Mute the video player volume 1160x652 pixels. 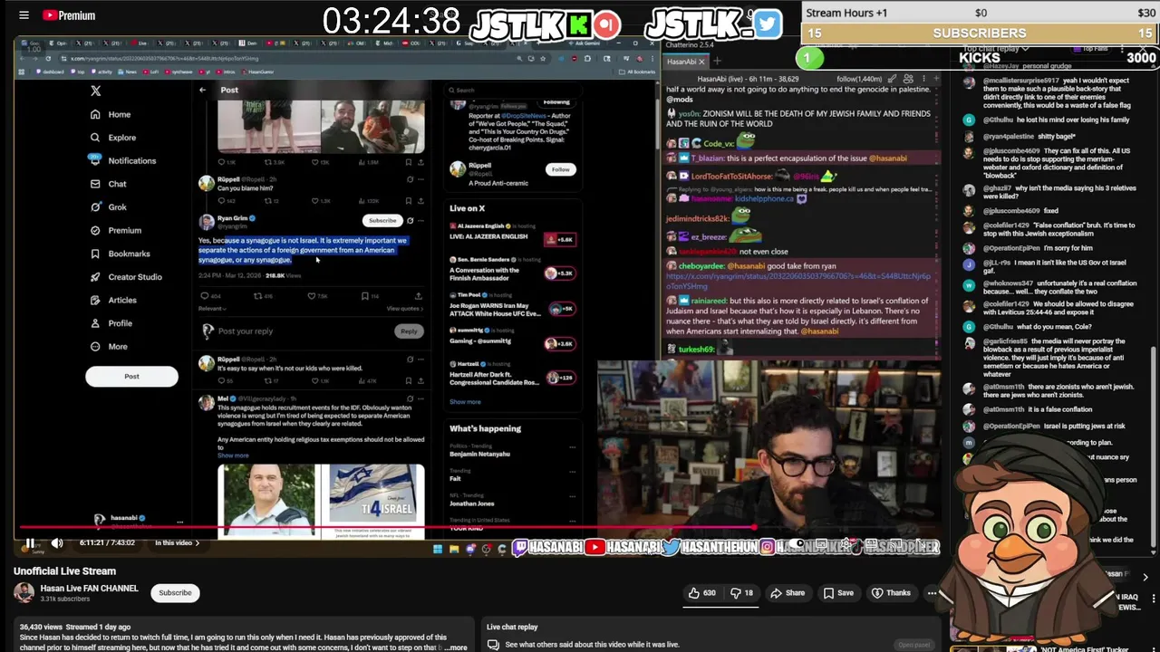point(57,542)
